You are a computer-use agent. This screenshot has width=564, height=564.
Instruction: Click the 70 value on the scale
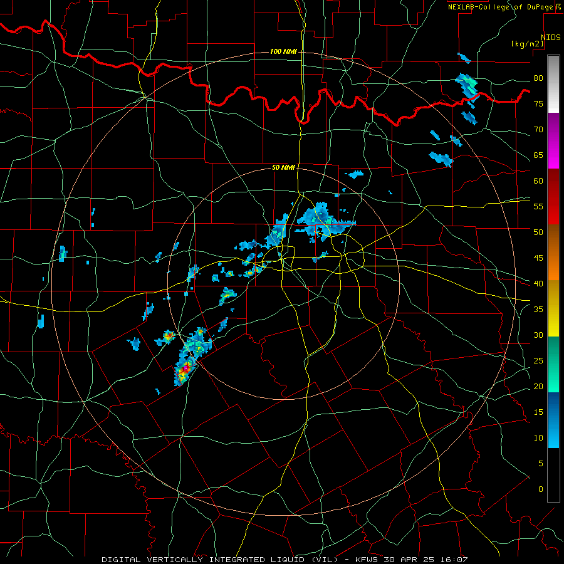[x=538, y=130]
